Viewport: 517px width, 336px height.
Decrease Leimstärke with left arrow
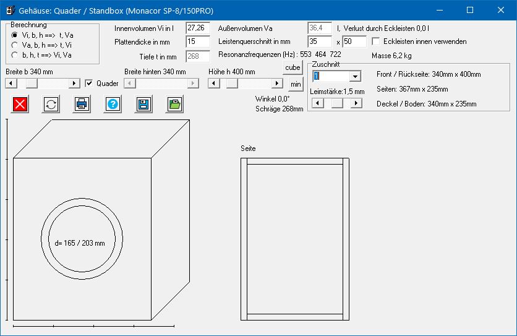click(x=317, y=103)
